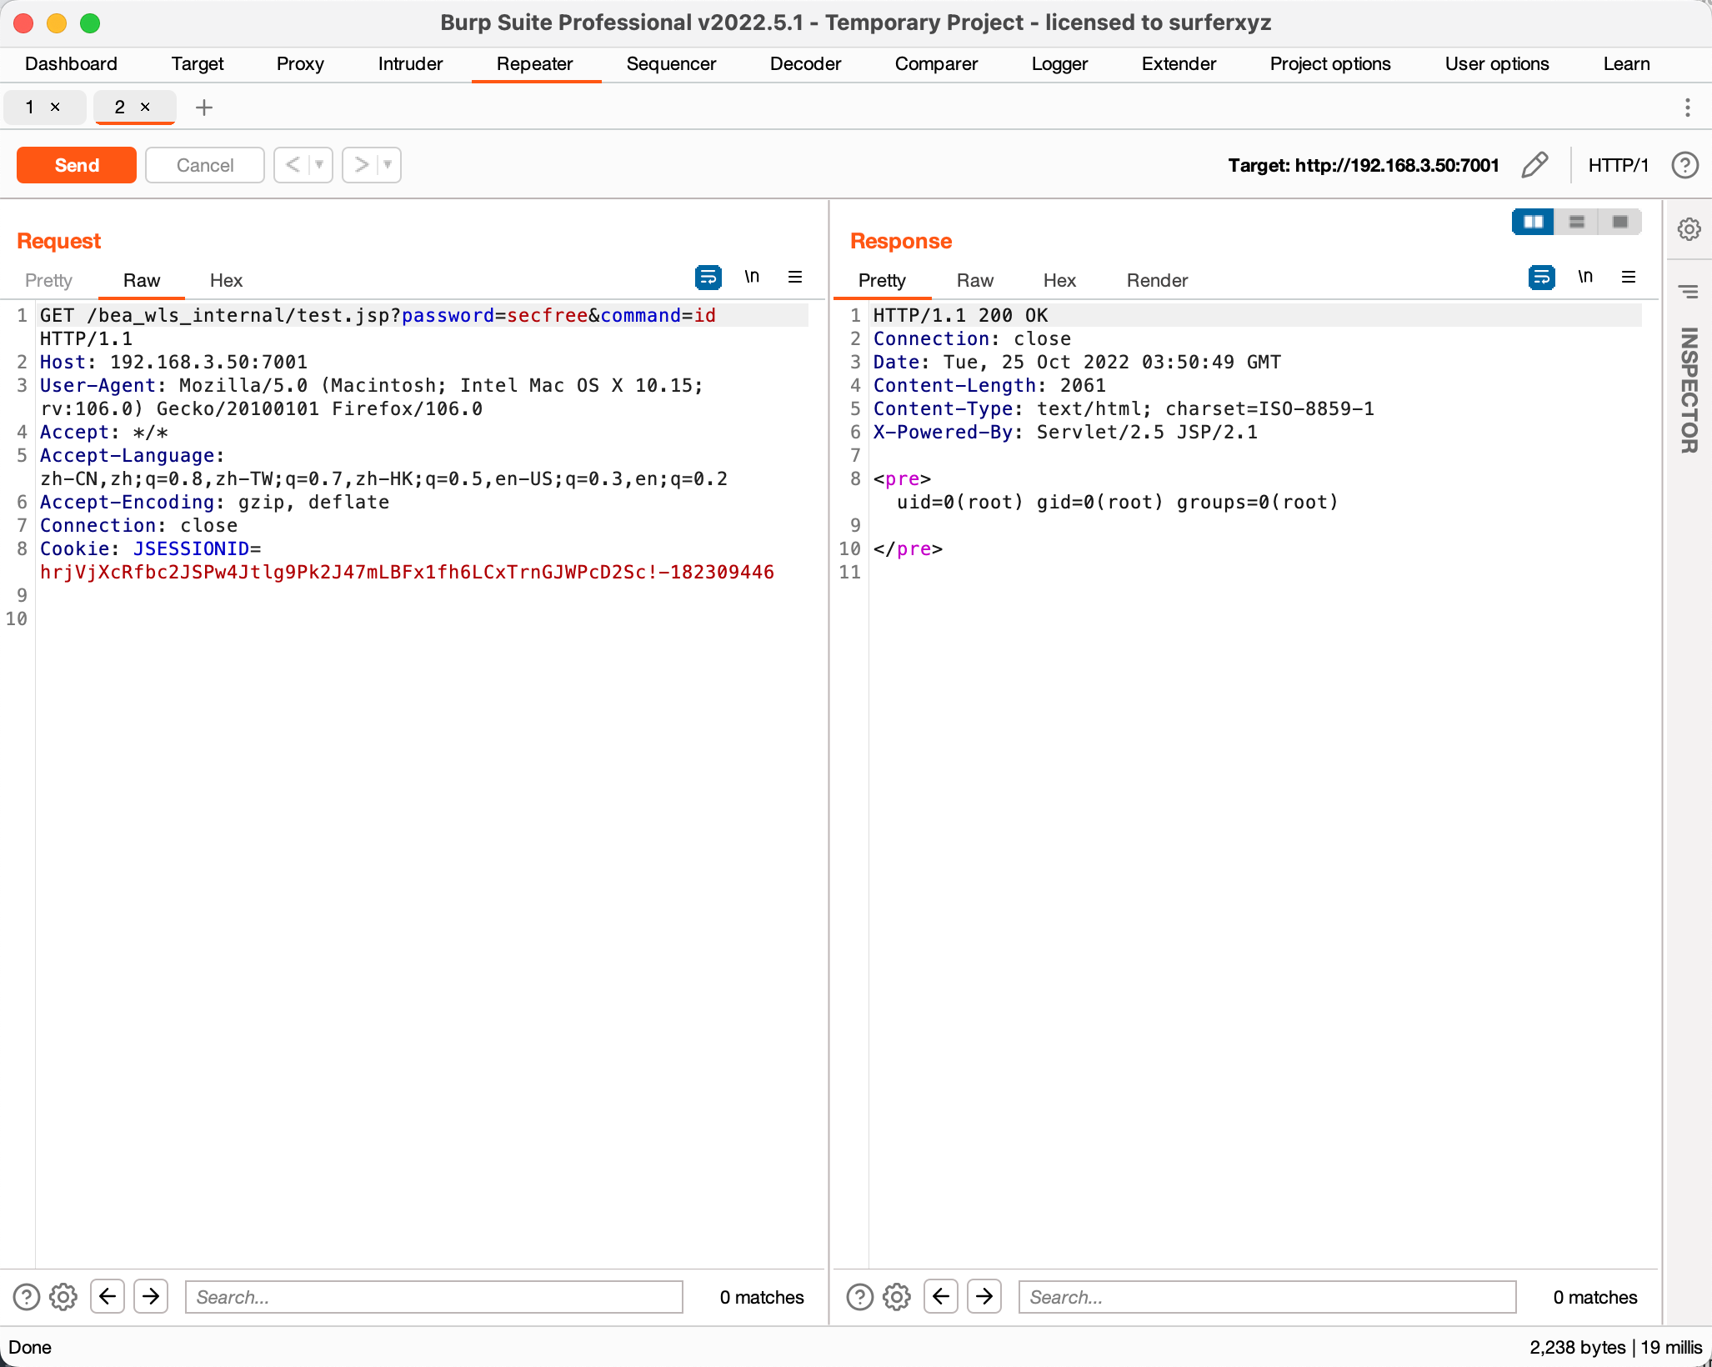Expand history forward dropdown arrow

pyautogui.click(x=388, y=165)
